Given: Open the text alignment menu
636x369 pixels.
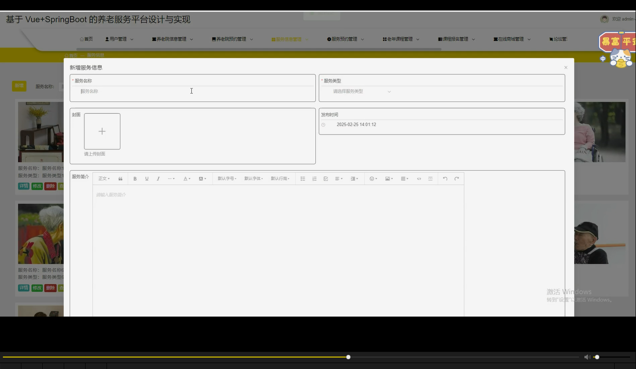Looking at the screenshot, I should tap(339, 179).
